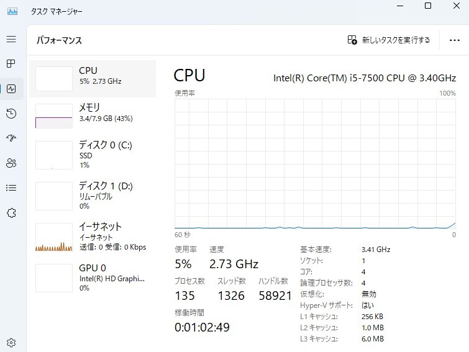Select ディスク 1 (D:) removable item

pyautogui.click(x=93, y=196)
